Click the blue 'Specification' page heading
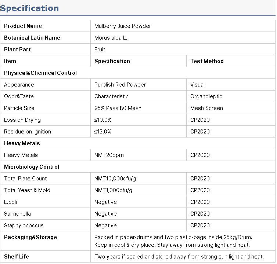This screenshot has width=277, height=264. (29, 8)
